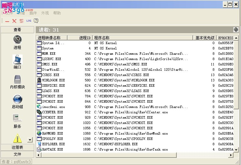Image resolution: width=241 pixels, height=165 pixels.
Task: Select the System Id... process row
Action: 135,43
